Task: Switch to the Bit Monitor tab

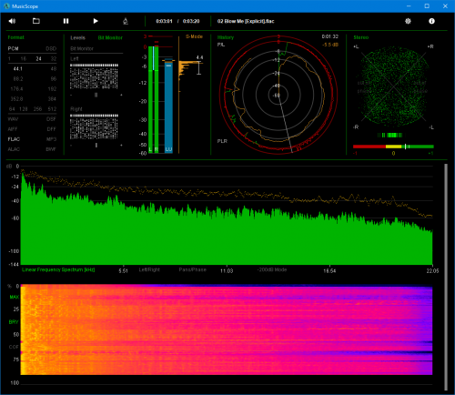Action: [x=110, y=37]
